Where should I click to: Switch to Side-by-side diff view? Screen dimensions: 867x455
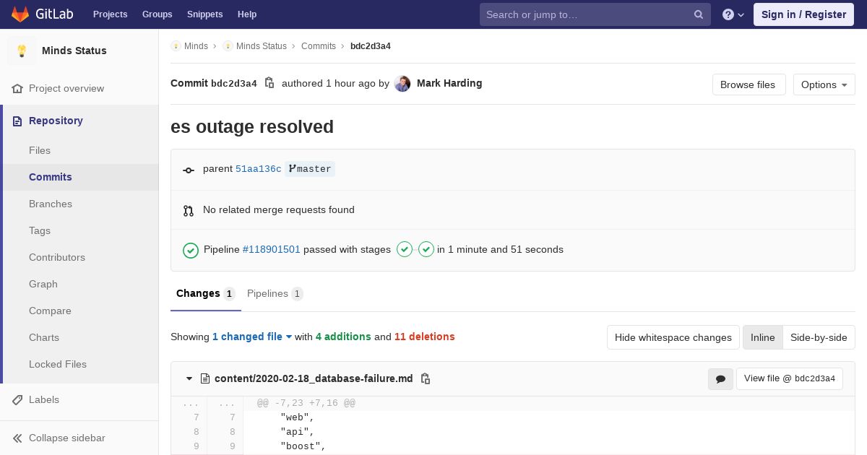pyautogui.click(x=819, y=337)
